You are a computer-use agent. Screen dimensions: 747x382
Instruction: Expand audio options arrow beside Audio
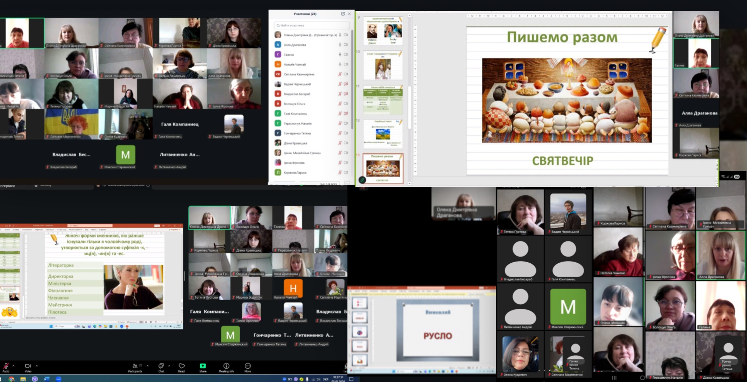point(13,366)
